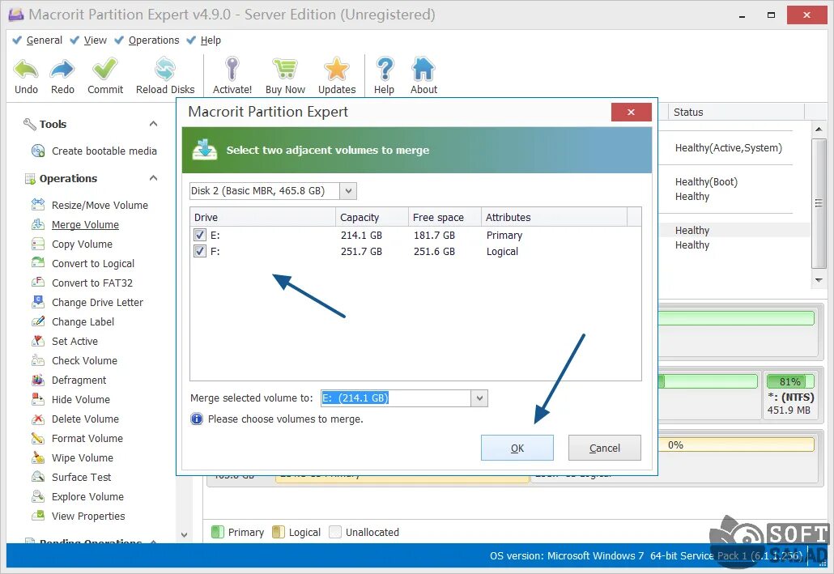Screen dimensions: 834x574
Task: Click the Resize/Move Volume icon
Action: (x=38, y=205)
